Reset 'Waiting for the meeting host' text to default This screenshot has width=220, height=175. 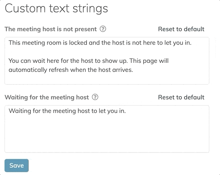(181, 97)
